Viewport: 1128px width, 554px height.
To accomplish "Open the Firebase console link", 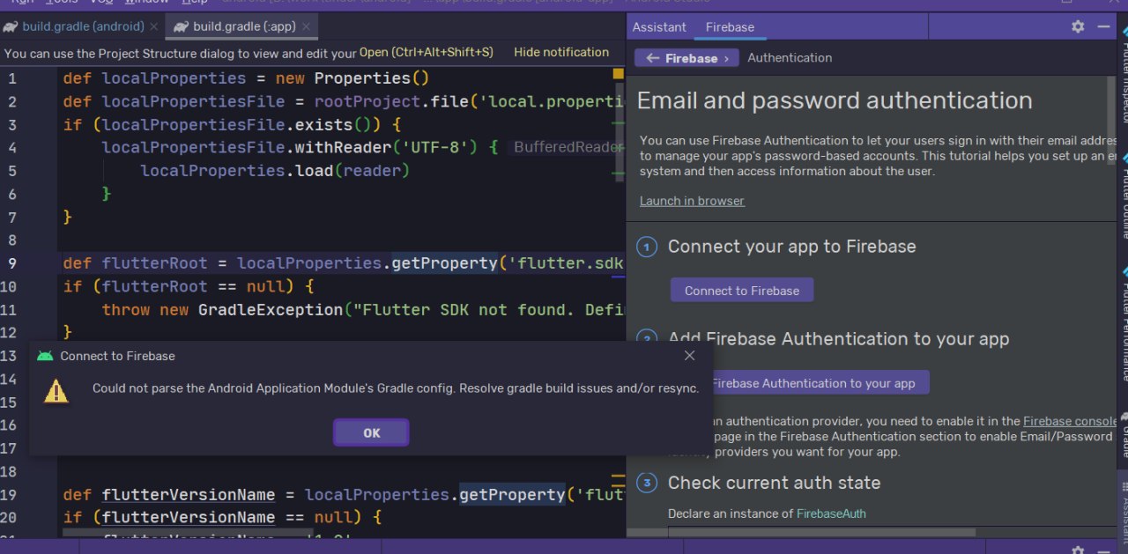I will tap(1070, 421).
